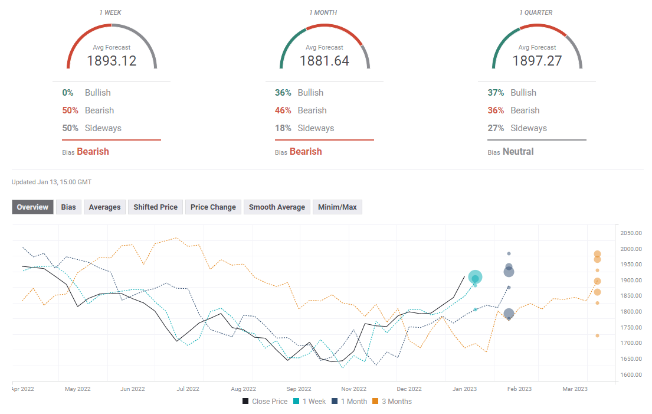Toggle Close Price series in legend
This screenshot has width=652, height=414.
(265, 402)
